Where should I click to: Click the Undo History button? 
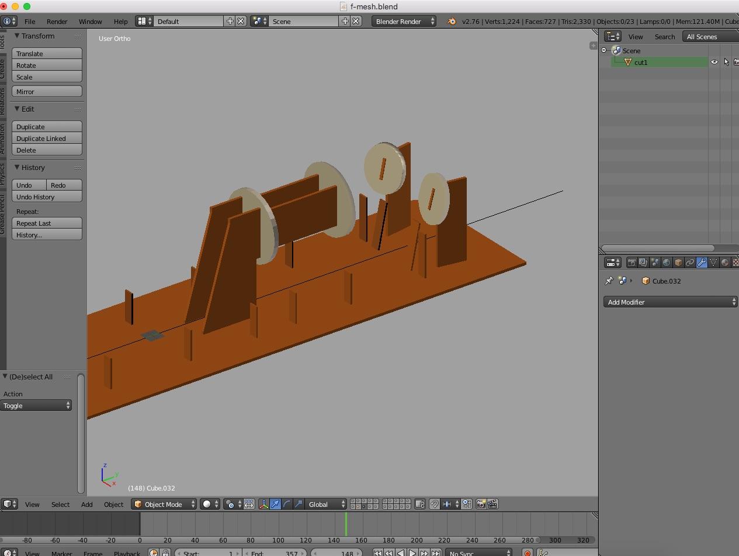click(x=47, y=197)
